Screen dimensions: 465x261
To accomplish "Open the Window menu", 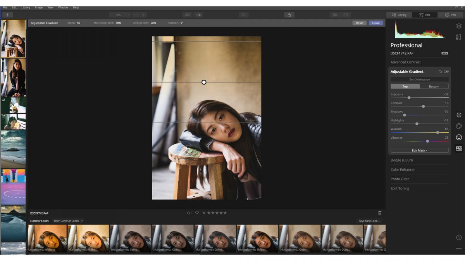I will [63, 7].
